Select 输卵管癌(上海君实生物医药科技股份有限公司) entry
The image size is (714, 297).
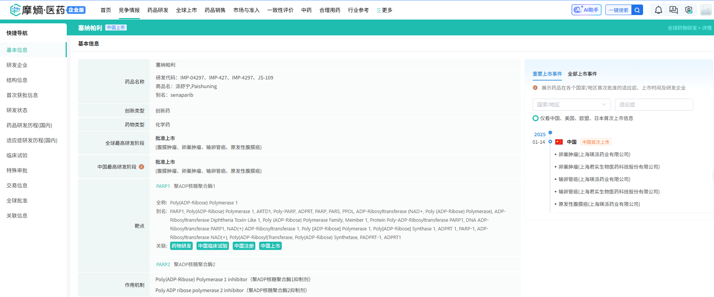(609, 192)
